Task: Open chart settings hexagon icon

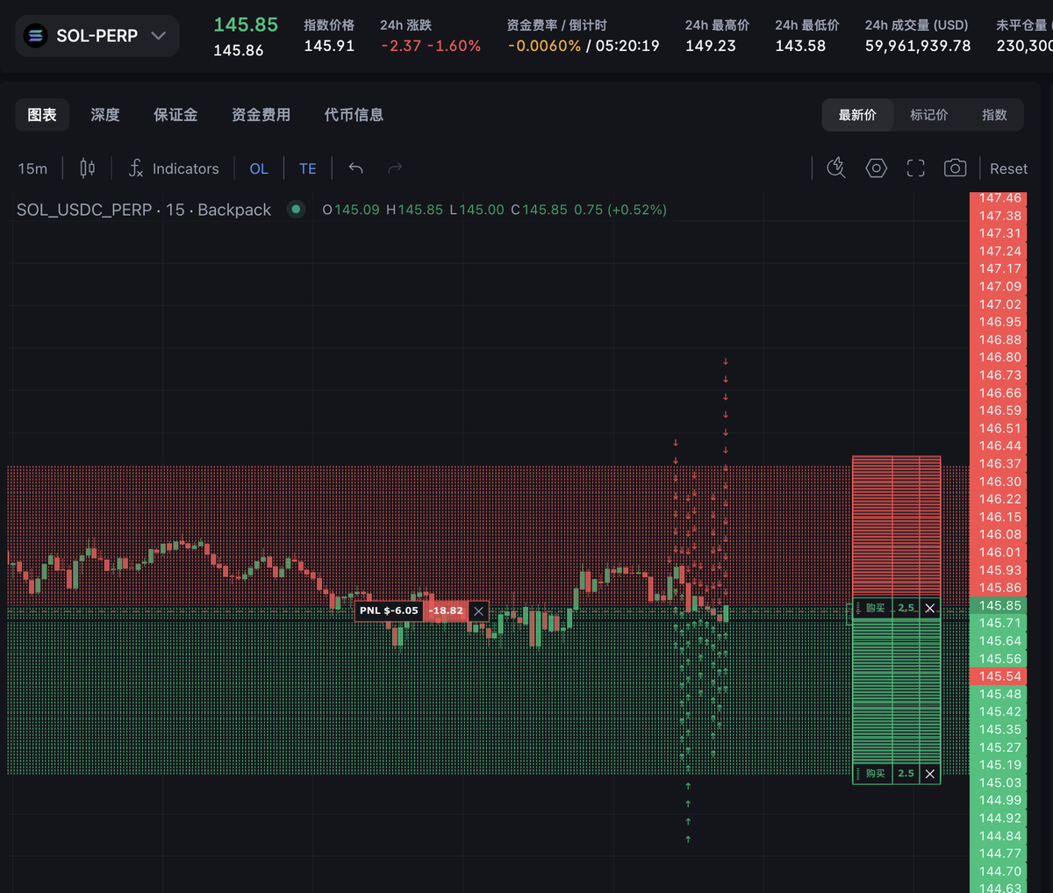Action: 876,168
